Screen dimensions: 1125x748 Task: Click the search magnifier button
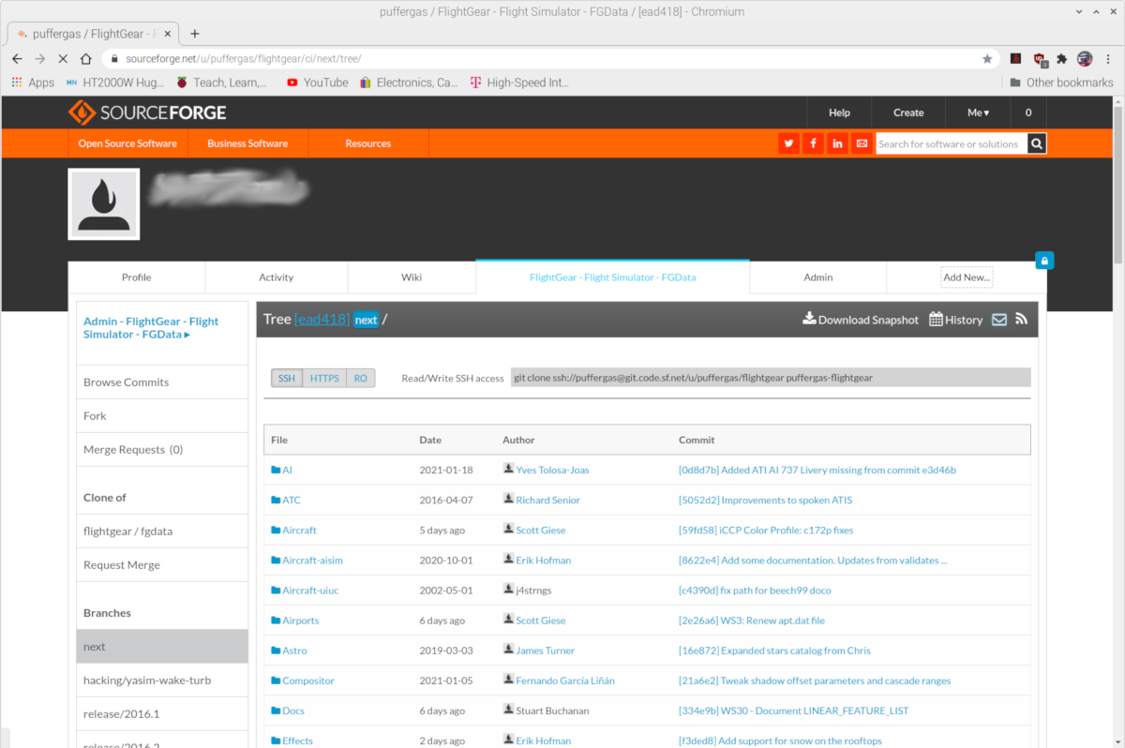coord(1036,143)
